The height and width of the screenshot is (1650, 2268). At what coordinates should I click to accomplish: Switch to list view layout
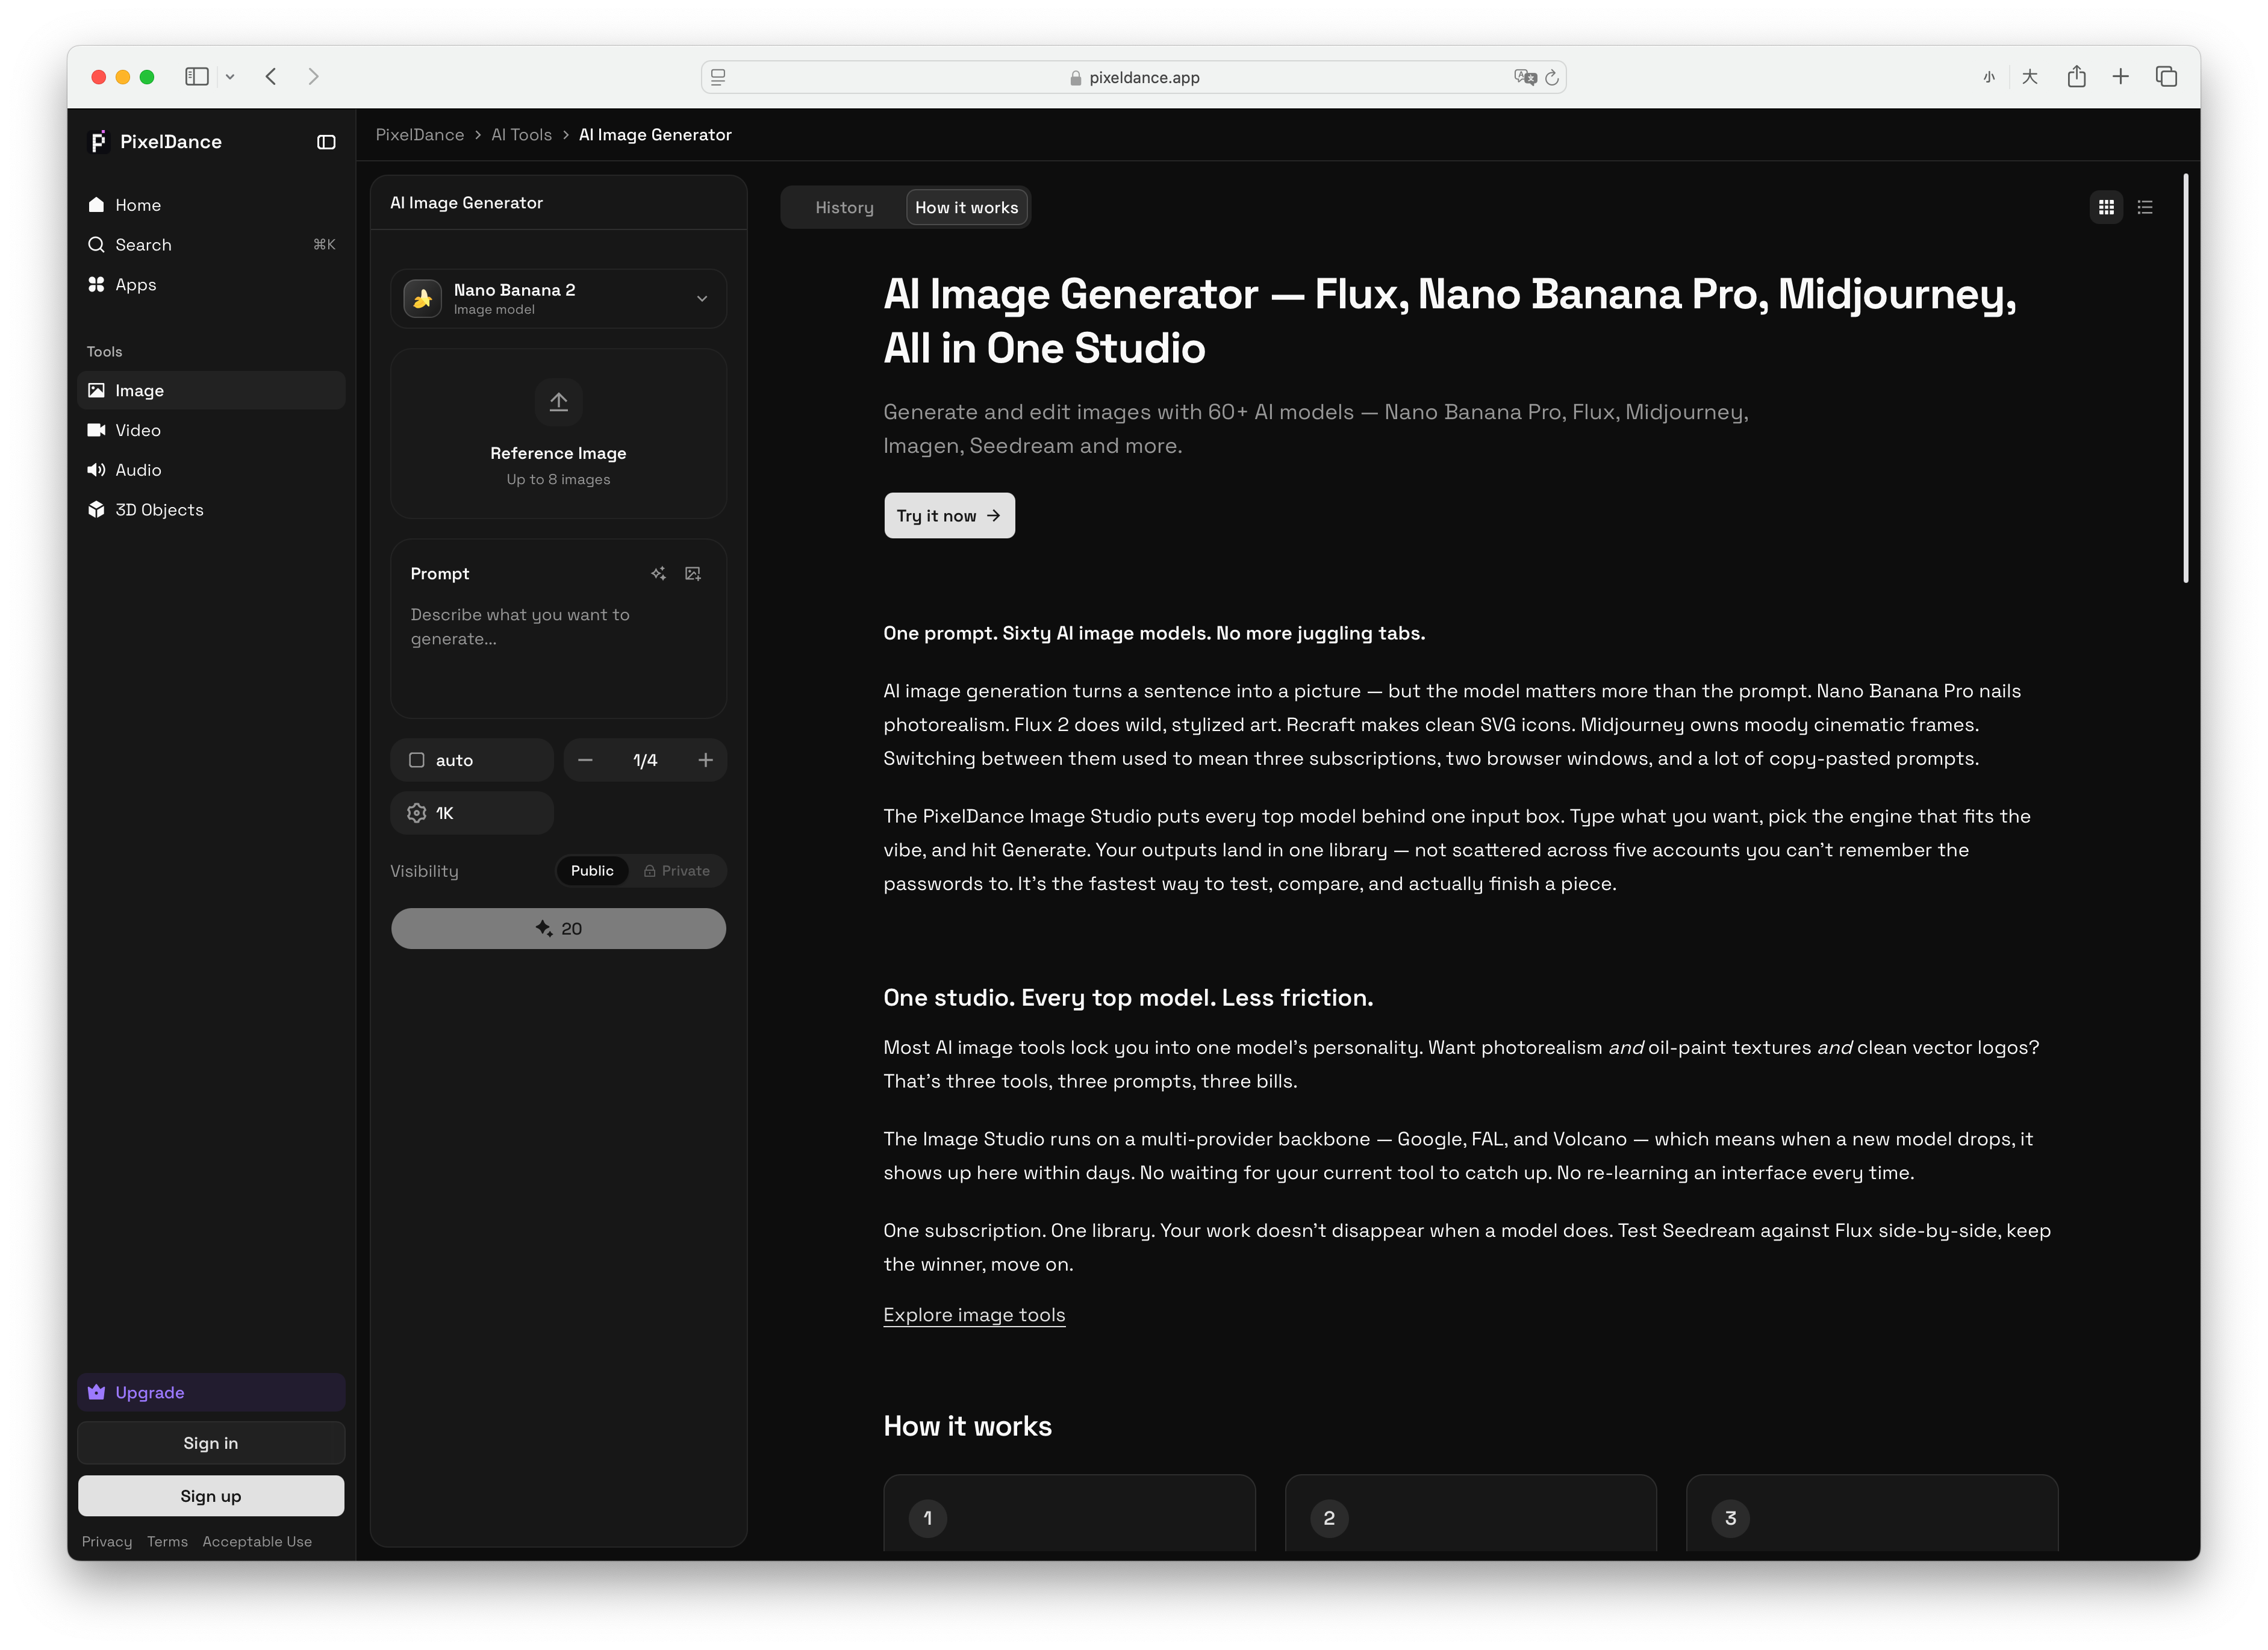2145,207
